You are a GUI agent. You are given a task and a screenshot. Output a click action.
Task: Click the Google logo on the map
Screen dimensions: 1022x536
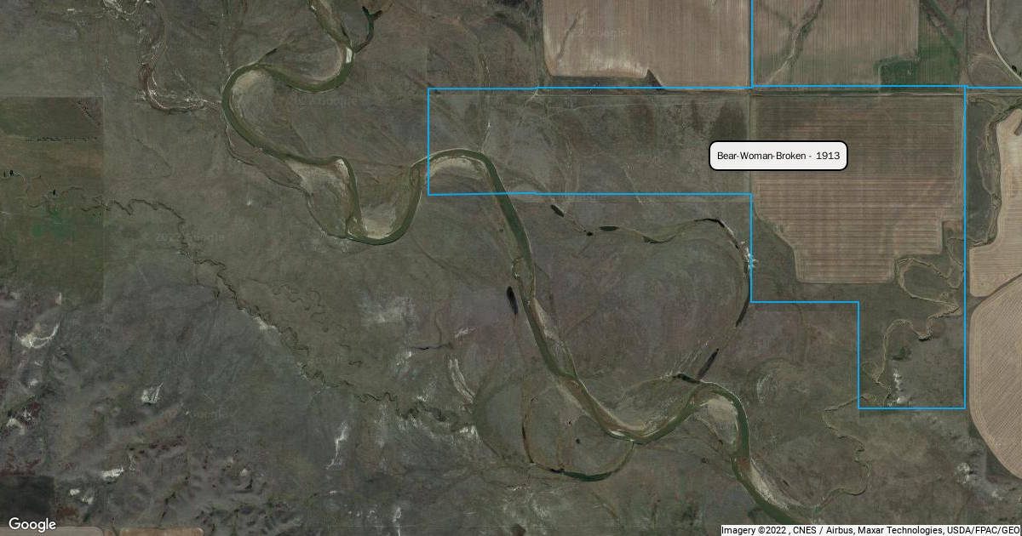32,523
